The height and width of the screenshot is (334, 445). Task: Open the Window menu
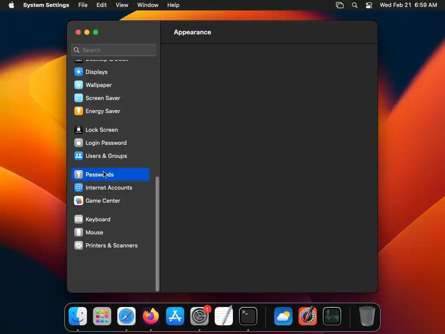click(148, 5)
